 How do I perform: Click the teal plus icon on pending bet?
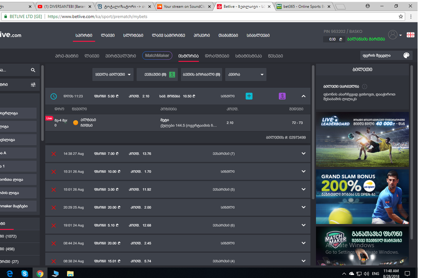pyautogui.click(x=249, y=96)
